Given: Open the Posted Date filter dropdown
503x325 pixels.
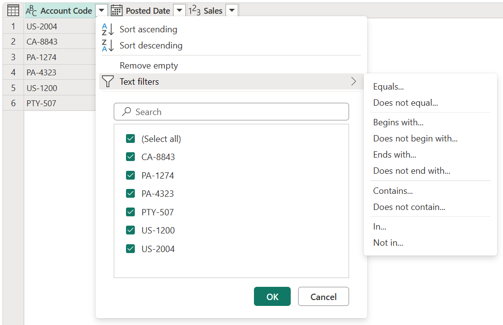Looking at the screenshot, I should [x=179, y=10].
